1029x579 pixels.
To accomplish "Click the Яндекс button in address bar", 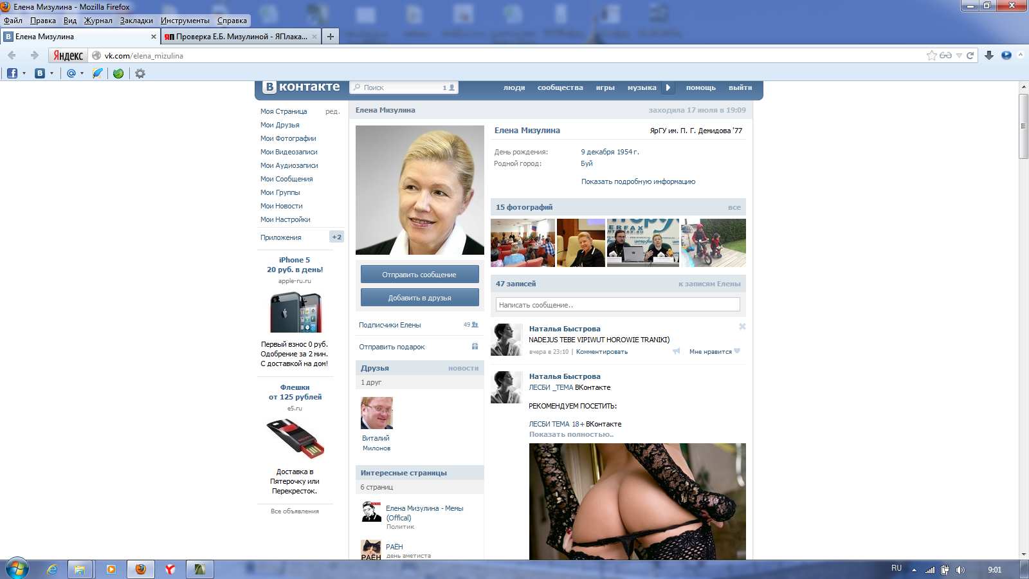I will 68,56.
